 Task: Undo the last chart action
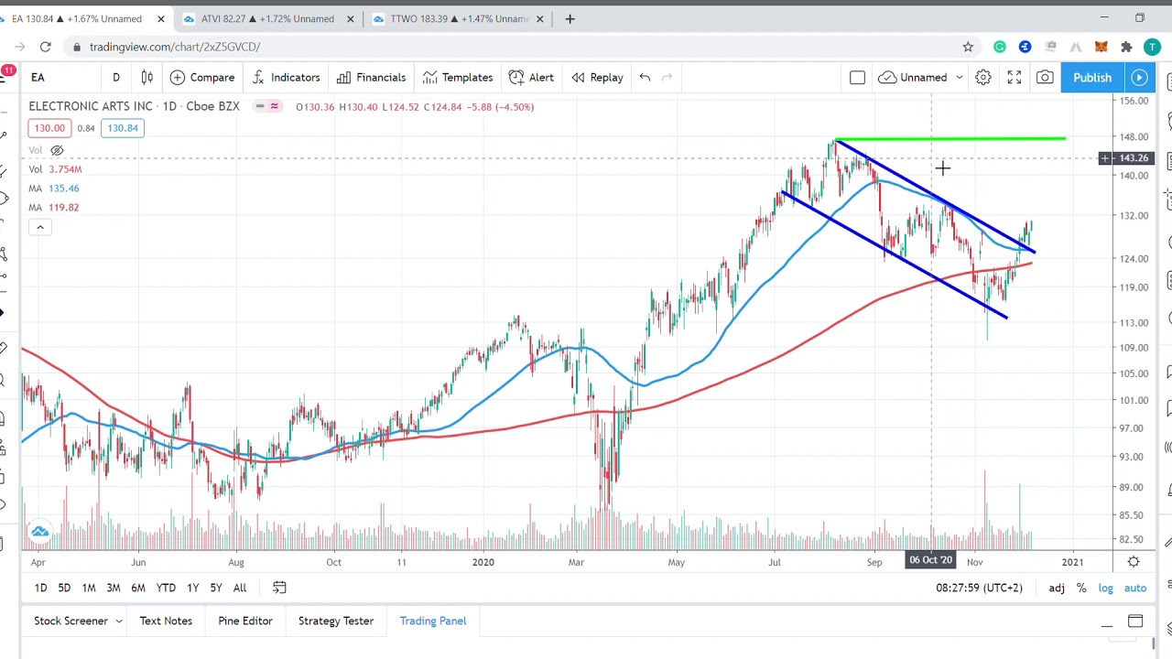(645, 78)
